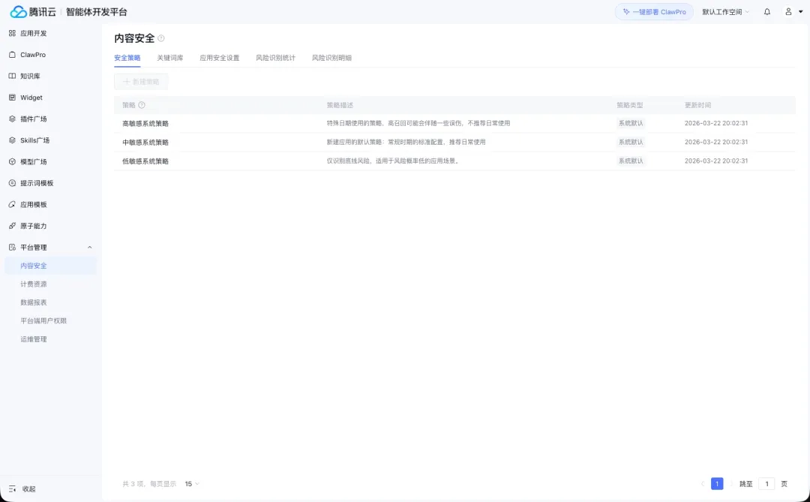810x502 pixels.
Task: Open the notification bell
Action: (767, 11)
